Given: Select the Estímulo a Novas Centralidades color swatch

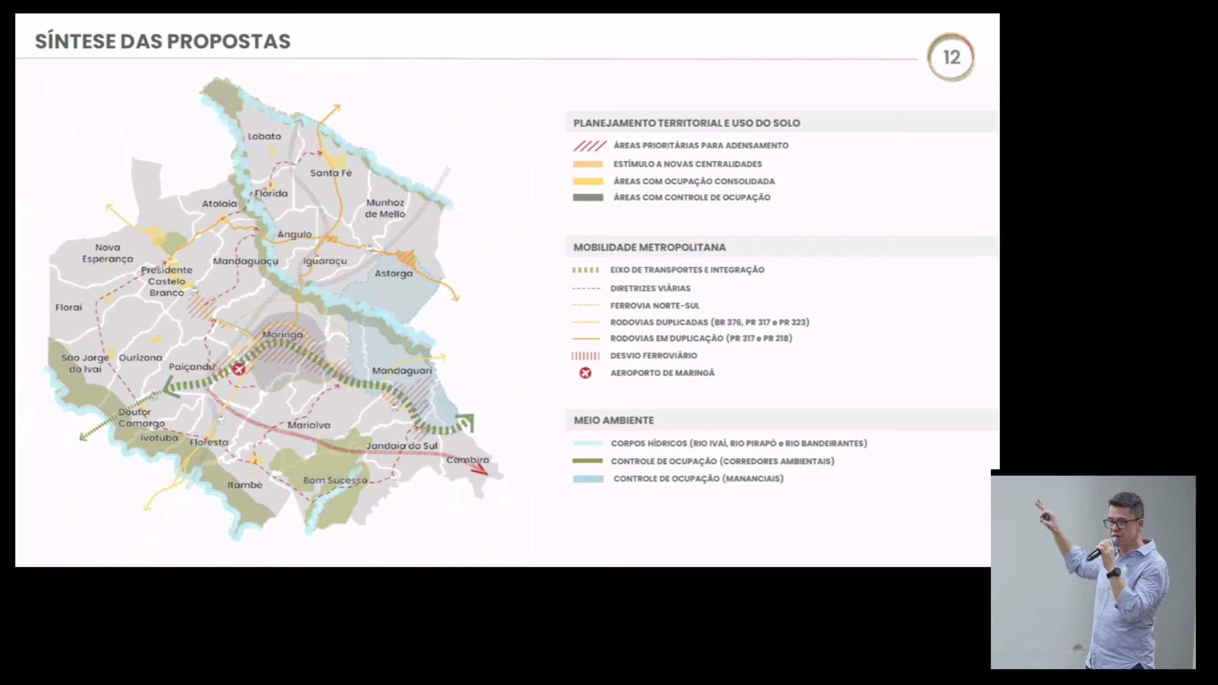Looking at the screenshot, I should pos(588,164).
